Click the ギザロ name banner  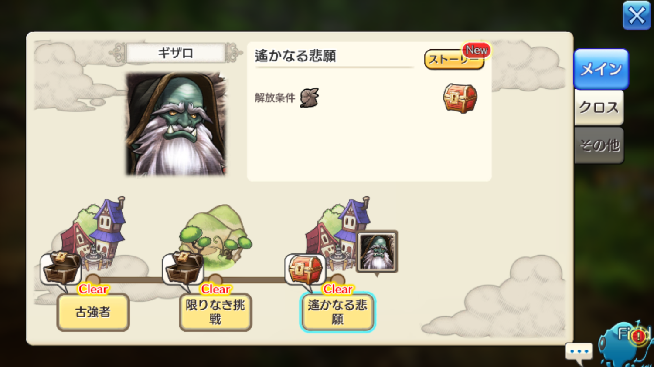(x=175, y=53)
